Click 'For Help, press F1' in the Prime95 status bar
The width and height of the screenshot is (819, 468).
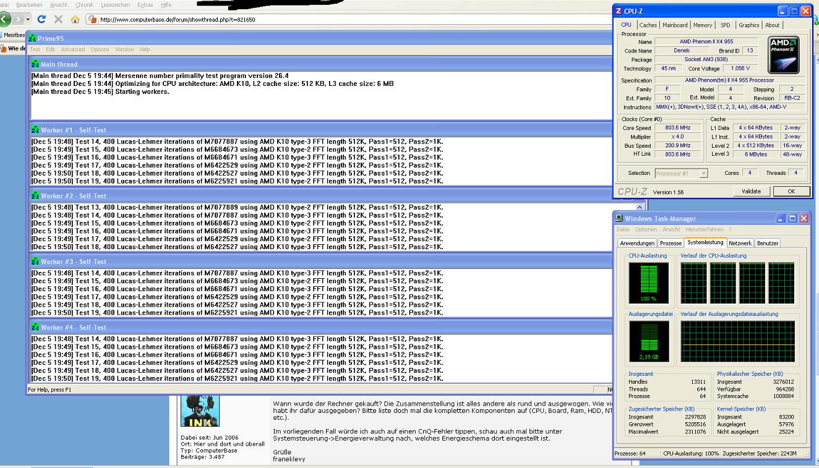point(49,389)
